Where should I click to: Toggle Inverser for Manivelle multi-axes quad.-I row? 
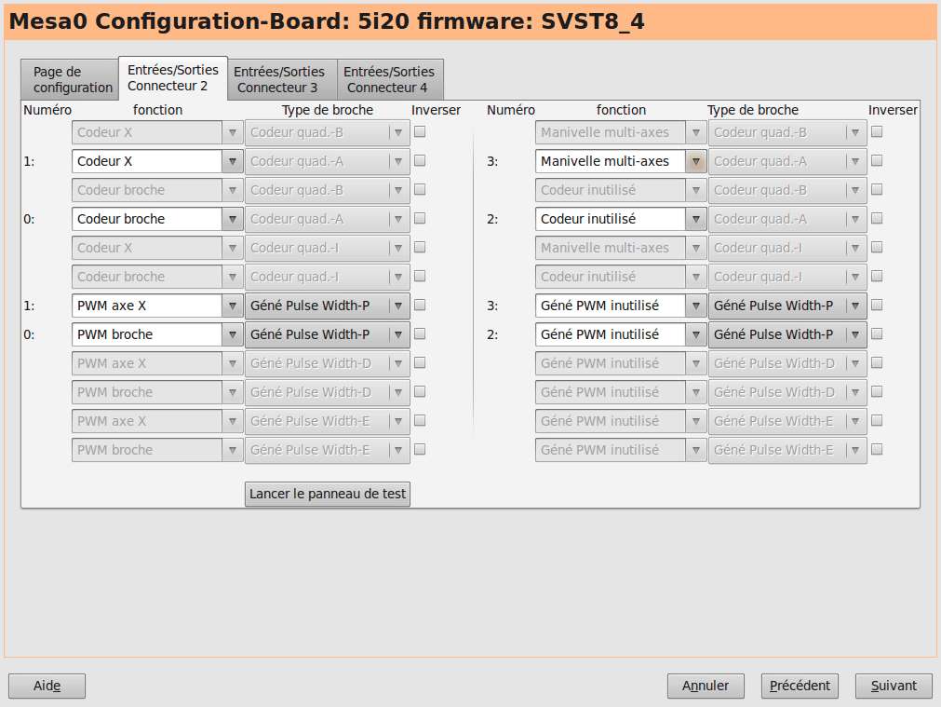pyautogui.click(x=877, y=247)
